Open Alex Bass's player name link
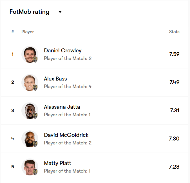Screen dimensions: 190x183 [55, 79]
